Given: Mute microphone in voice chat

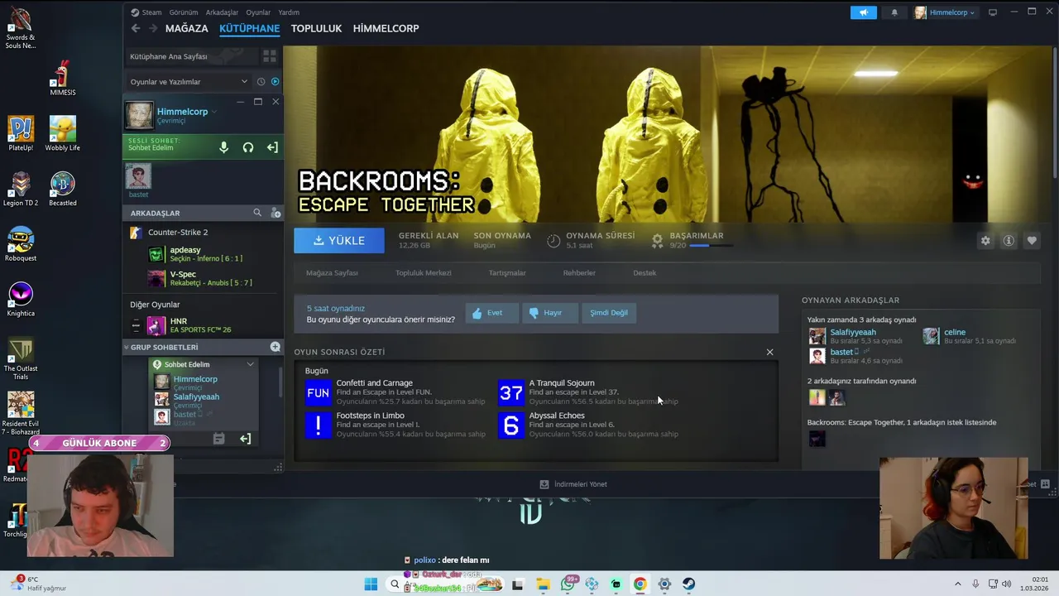Looking at the screenshot, I should (x=223, y=147).
